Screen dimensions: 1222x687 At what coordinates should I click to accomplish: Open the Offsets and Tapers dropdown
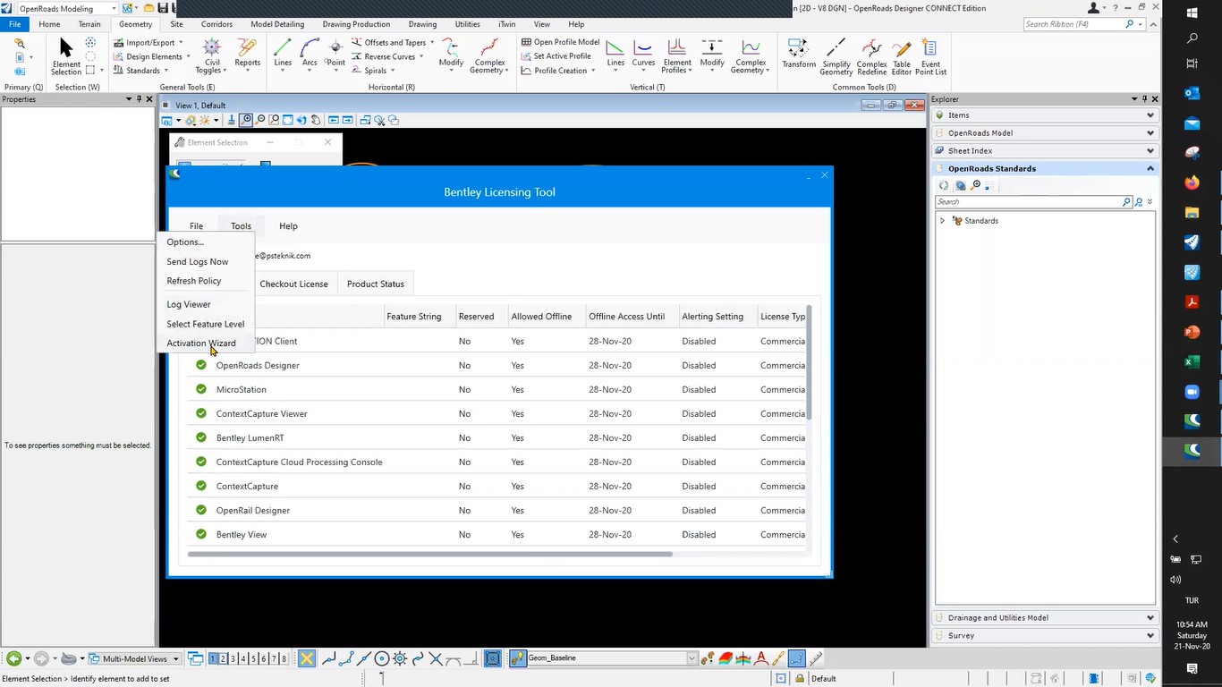point(392,42)
